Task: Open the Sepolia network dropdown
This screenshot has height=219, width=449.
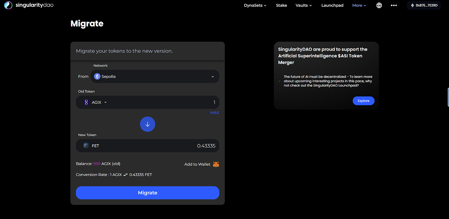Action: coord(155,76)
